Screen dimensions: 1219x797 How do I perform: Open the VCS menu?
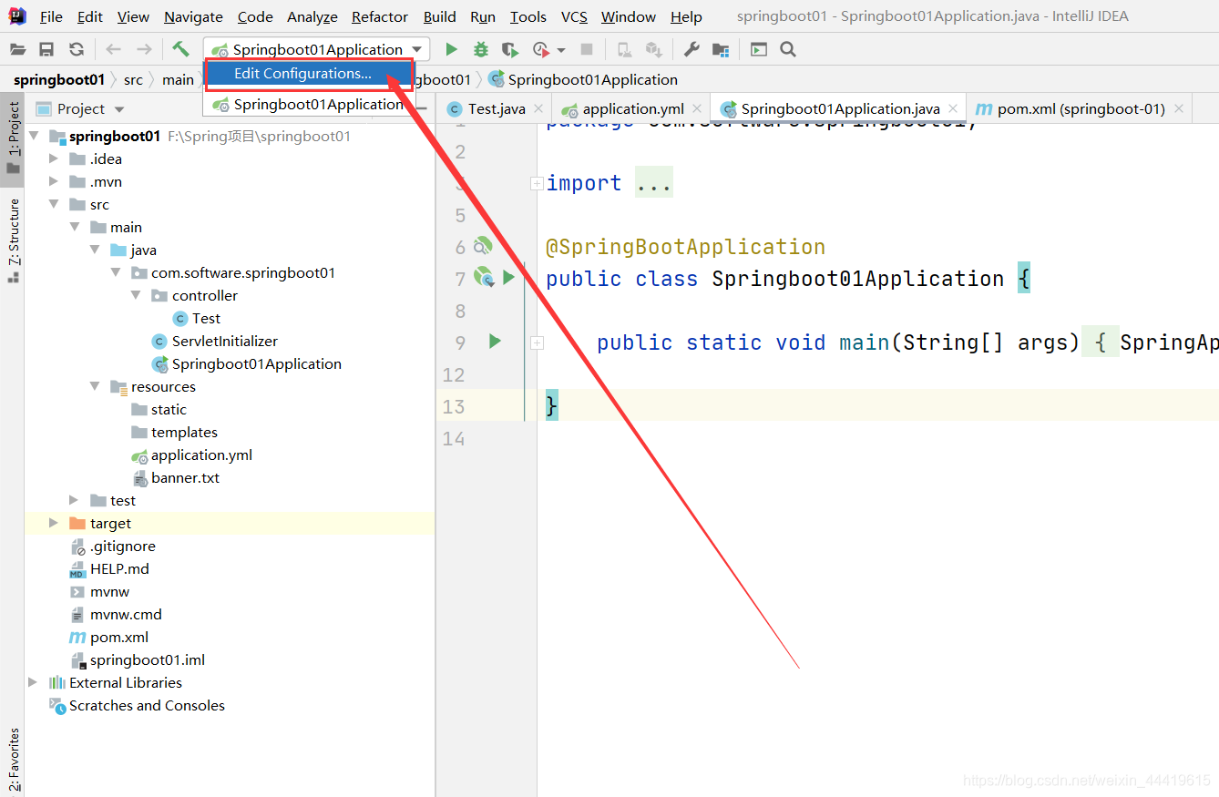pos(574,16)
